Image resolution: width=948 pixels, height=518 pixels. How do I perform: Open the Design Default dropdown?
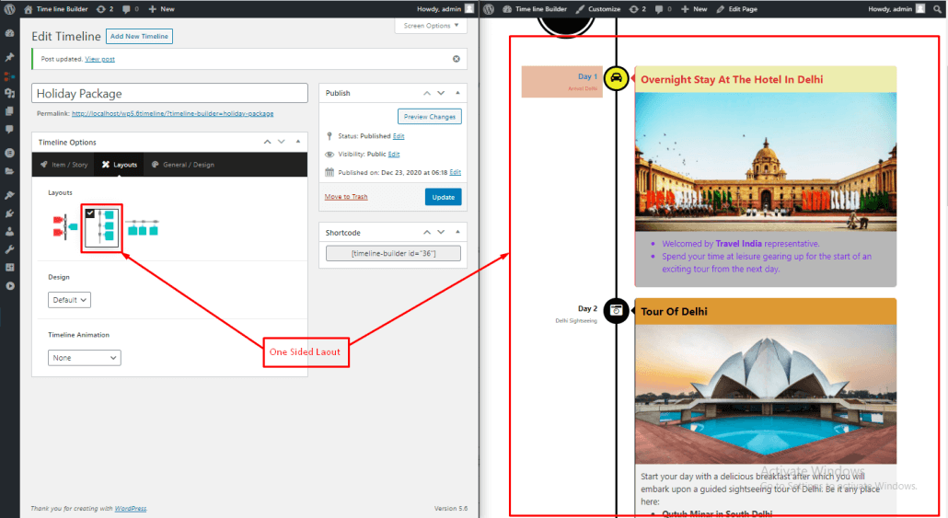click(x=70, y=300)
